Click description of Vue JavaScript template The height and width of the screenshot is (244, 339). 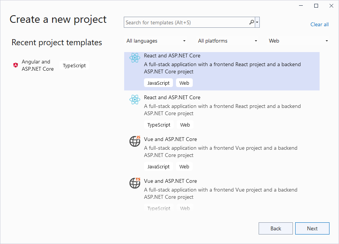tap(221, 151)
